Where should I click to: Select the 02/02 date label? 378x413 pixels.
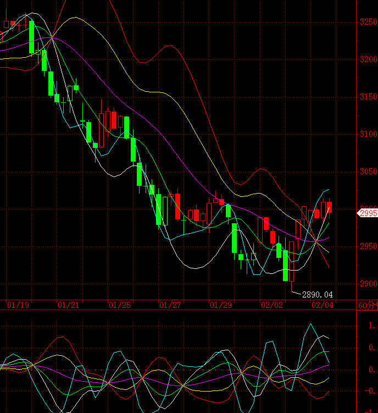pos(271,305)
